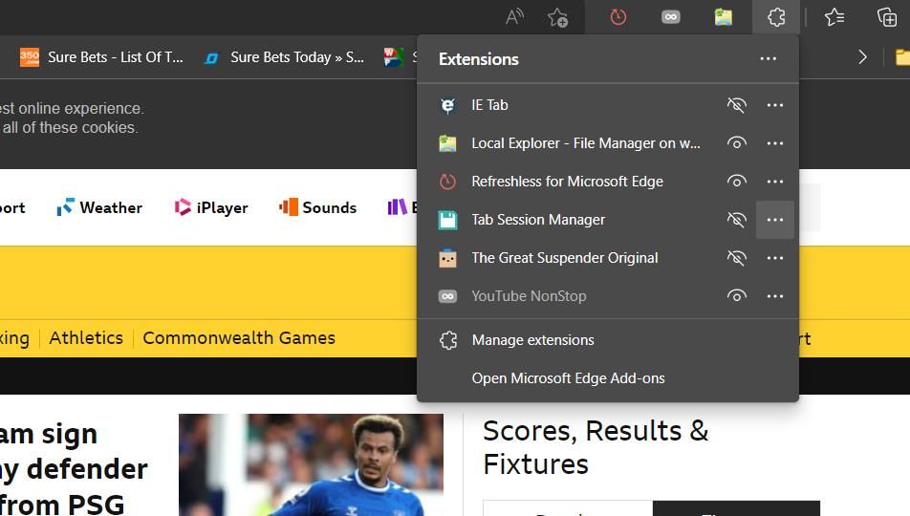Open the Athletics sport section
This screenshot has width=910, height=516.
coord(86,338)
